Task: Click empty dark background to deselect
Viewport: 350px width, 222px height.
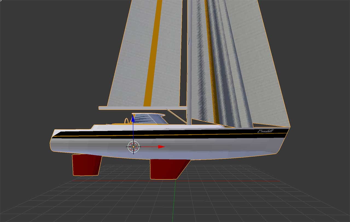Action: (41, 68)
